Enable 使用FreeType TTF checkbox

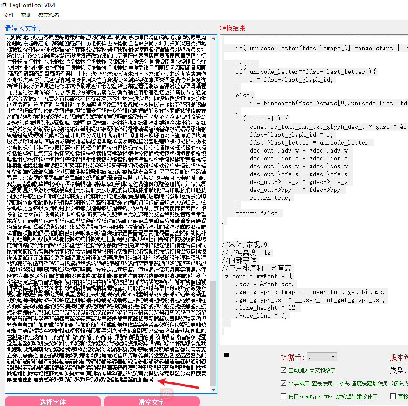click(x=284, y=396)
